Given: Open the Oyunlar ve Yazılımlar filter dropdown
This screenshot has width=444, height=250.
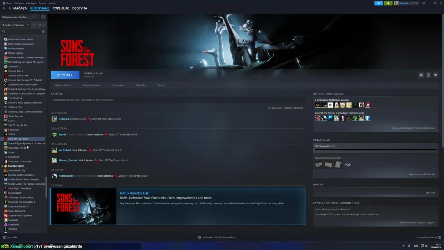Looking at the screenshot, I should pyautogui.click(x=16, y=25).
